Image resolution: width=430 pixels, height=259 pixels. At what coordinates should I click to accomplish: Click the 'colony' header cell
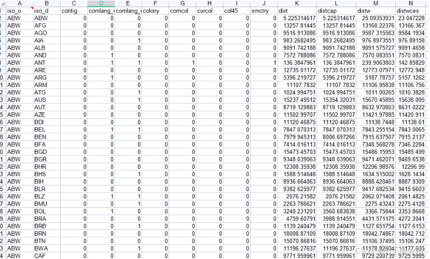155,11
